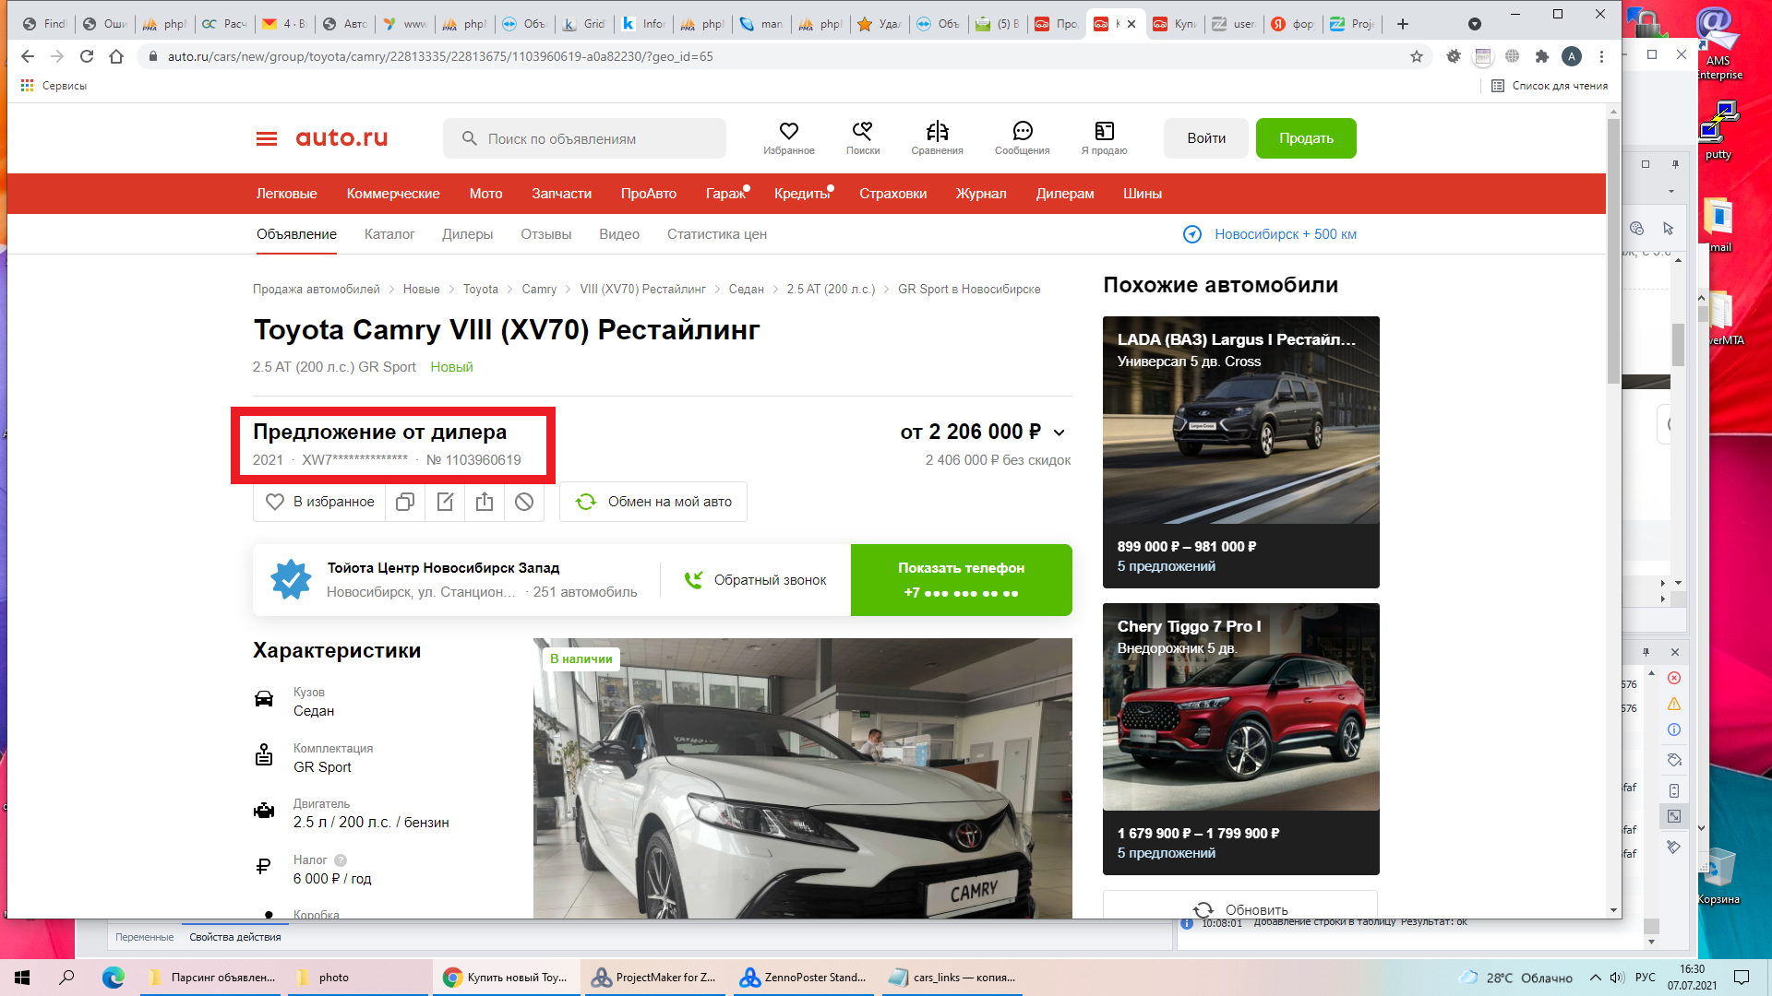Open the Избранное heart icon in the header
The height and width of the screenshot is (996, 1772).
click(x=788, y=132)
